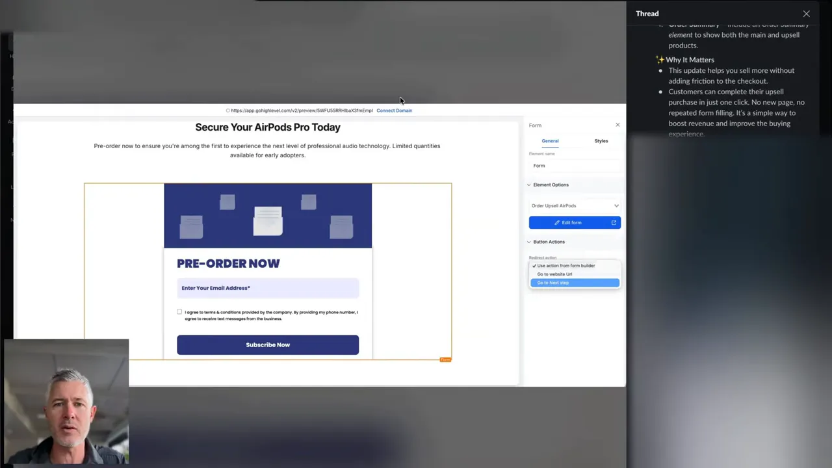Click the PRE-ORDER NOW heading
The width and height of the screenshot is (832, 468).
pyautogui.click(x=228, y=263)
